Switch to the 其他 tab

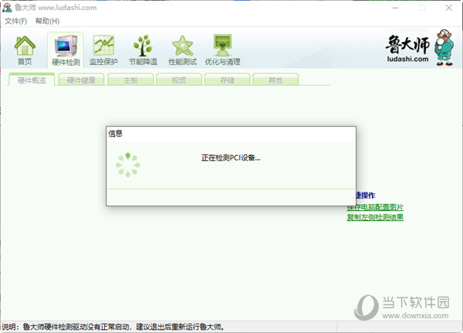tap(275, 80)
